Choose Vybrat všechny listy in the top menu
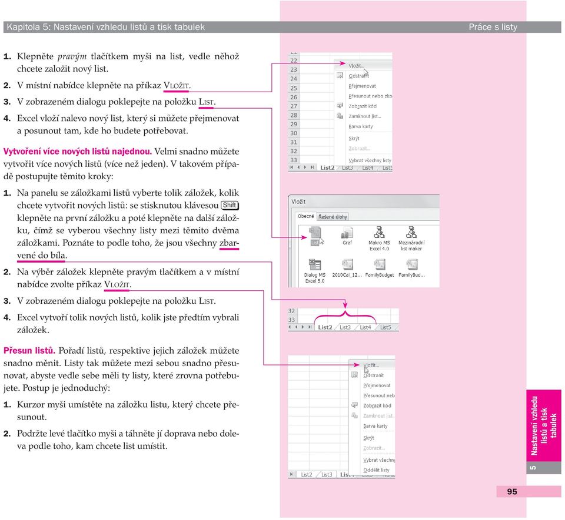The width and height of the screenshot is (565, 520). [x=370, y=160]
